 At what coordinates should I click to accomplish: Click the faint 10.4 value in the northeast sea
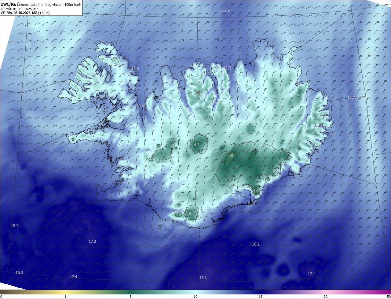tap(370, 54)
